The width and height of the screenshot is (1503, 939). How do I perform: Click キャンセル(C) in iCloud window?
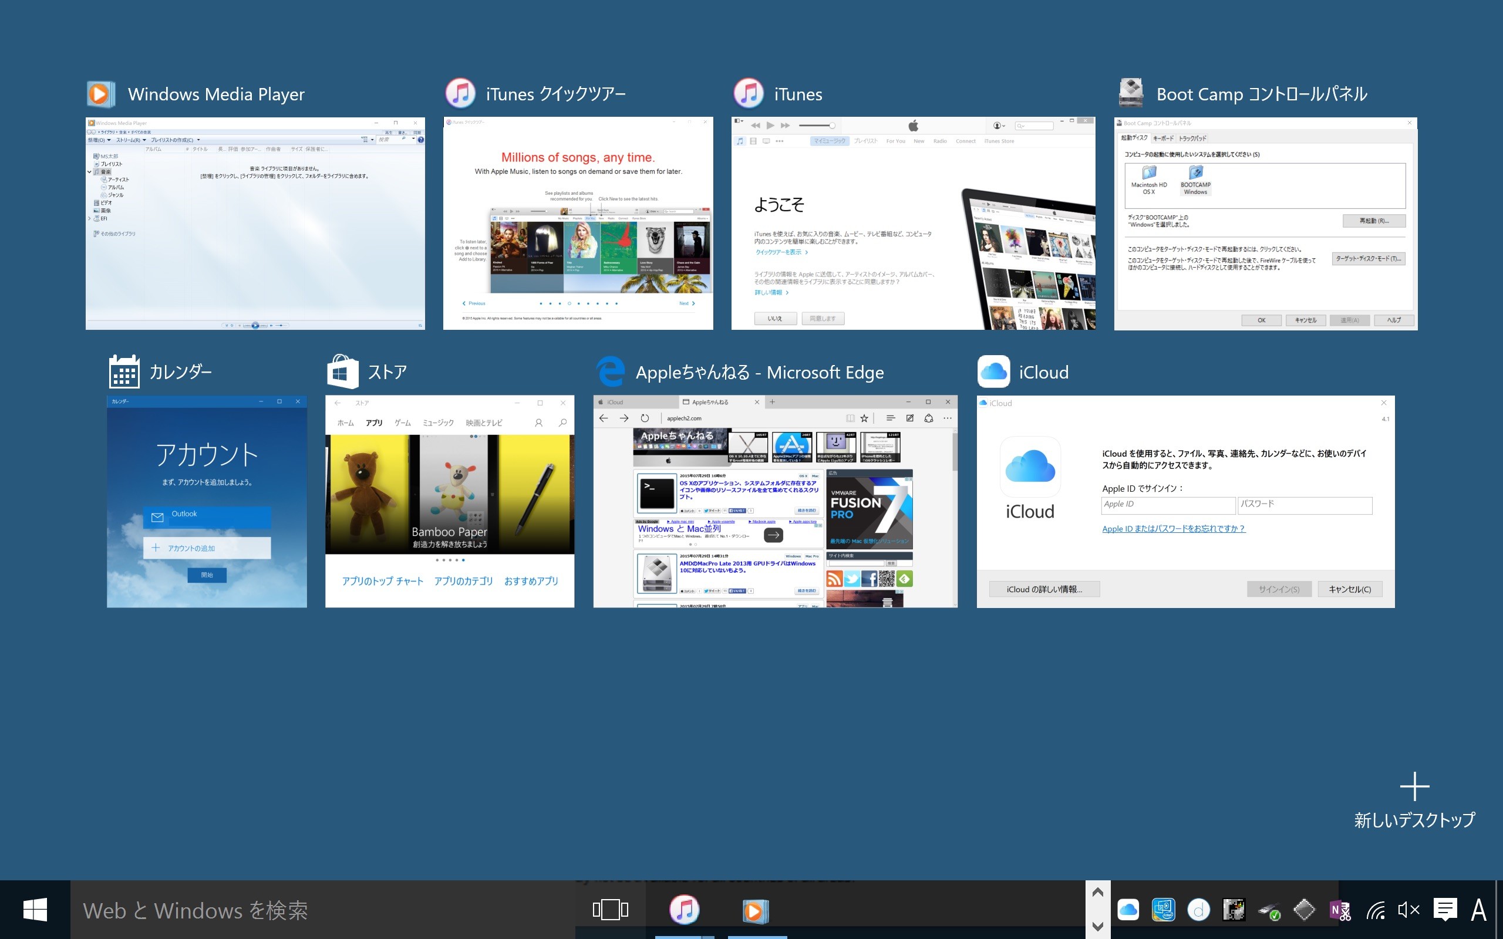[x=1349, y=589]
